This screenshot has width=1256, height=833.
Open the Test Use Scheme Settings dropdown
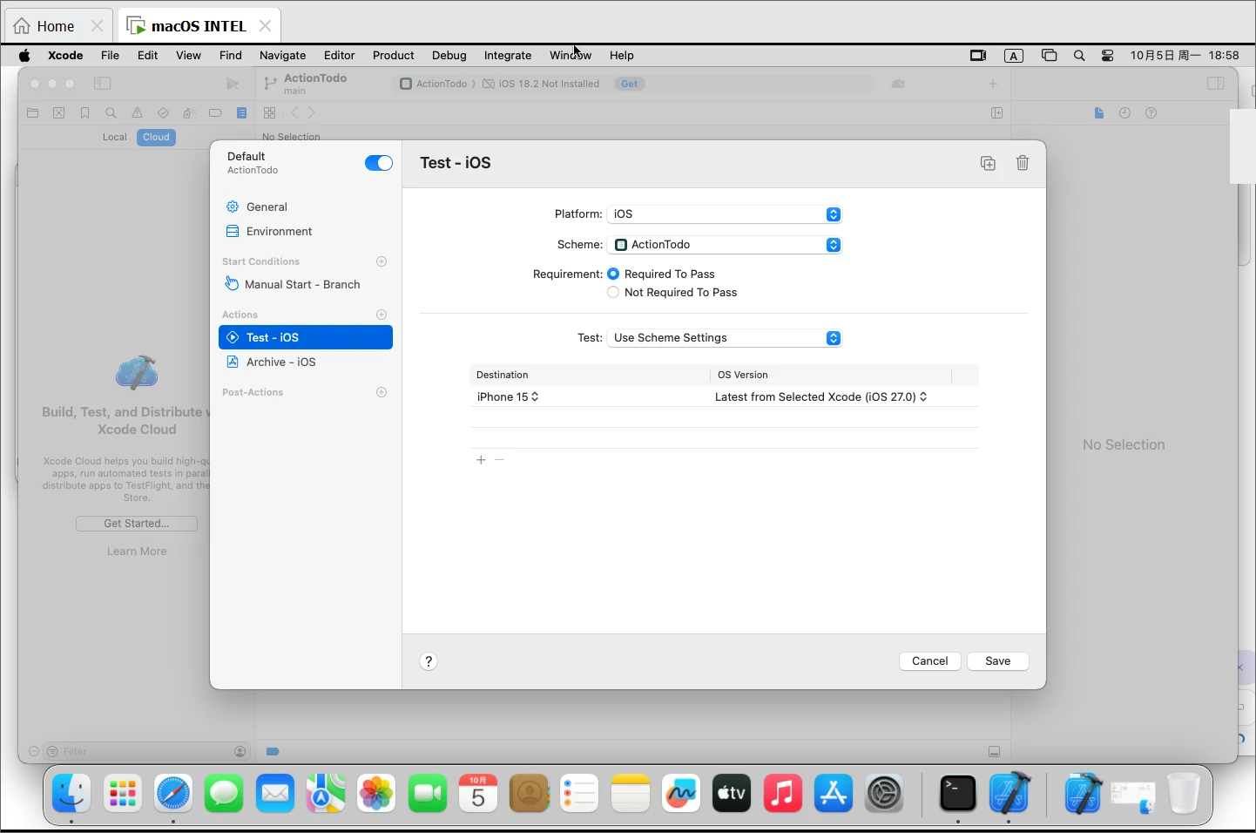pyautogui.click(x=725, y=338)
